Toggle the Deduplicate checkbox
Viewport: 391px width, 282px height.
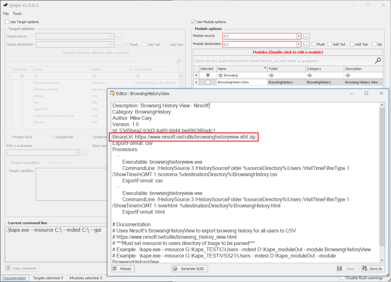click(x=52, y=137)
